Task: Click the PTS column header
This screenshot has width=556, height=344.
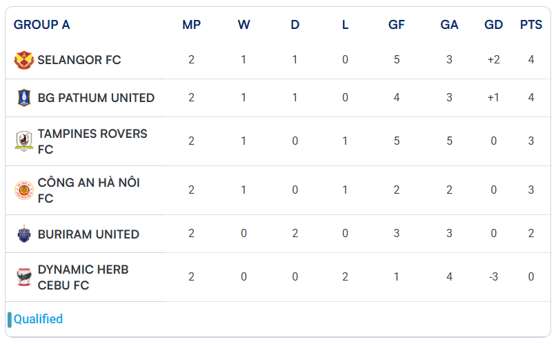Action: [531, 25]
